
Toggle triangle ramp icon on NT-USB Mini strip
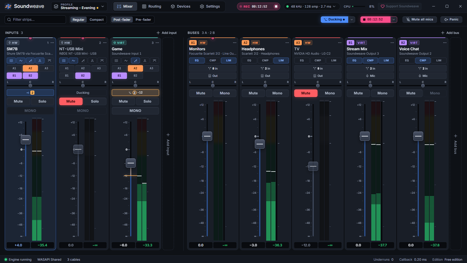click(x=83, y=60)
